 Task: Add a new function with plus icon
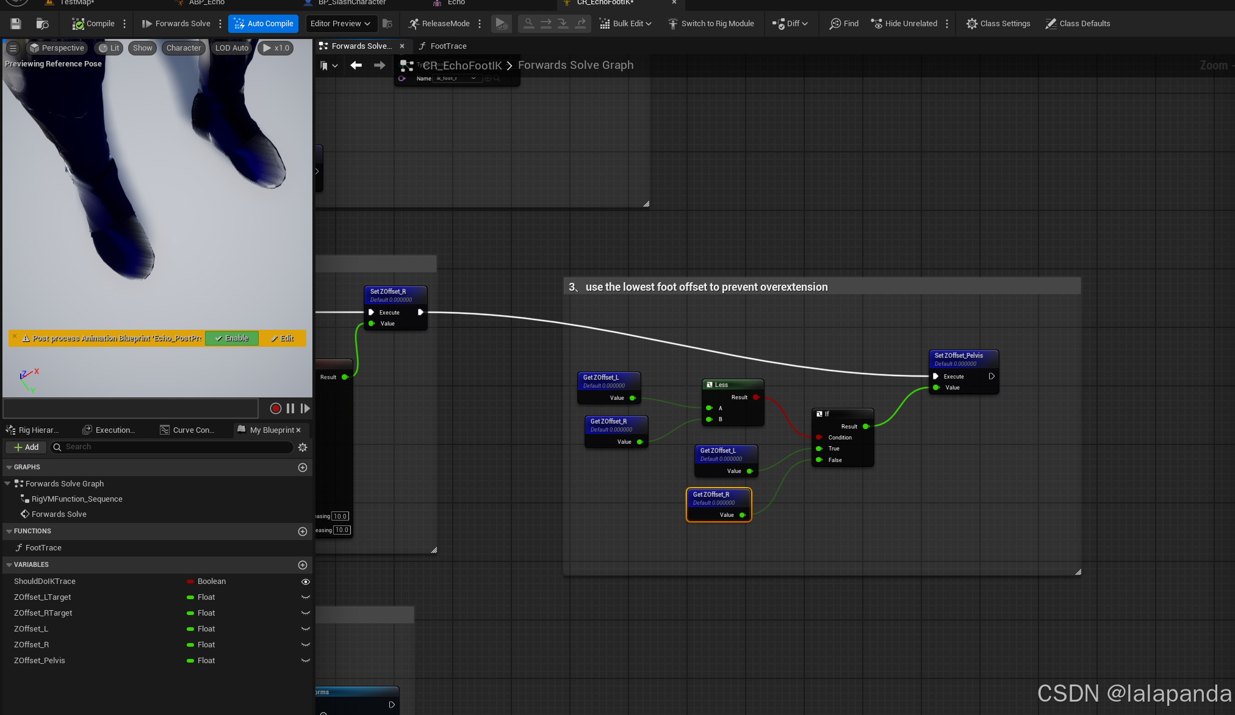tap(302, 532)
